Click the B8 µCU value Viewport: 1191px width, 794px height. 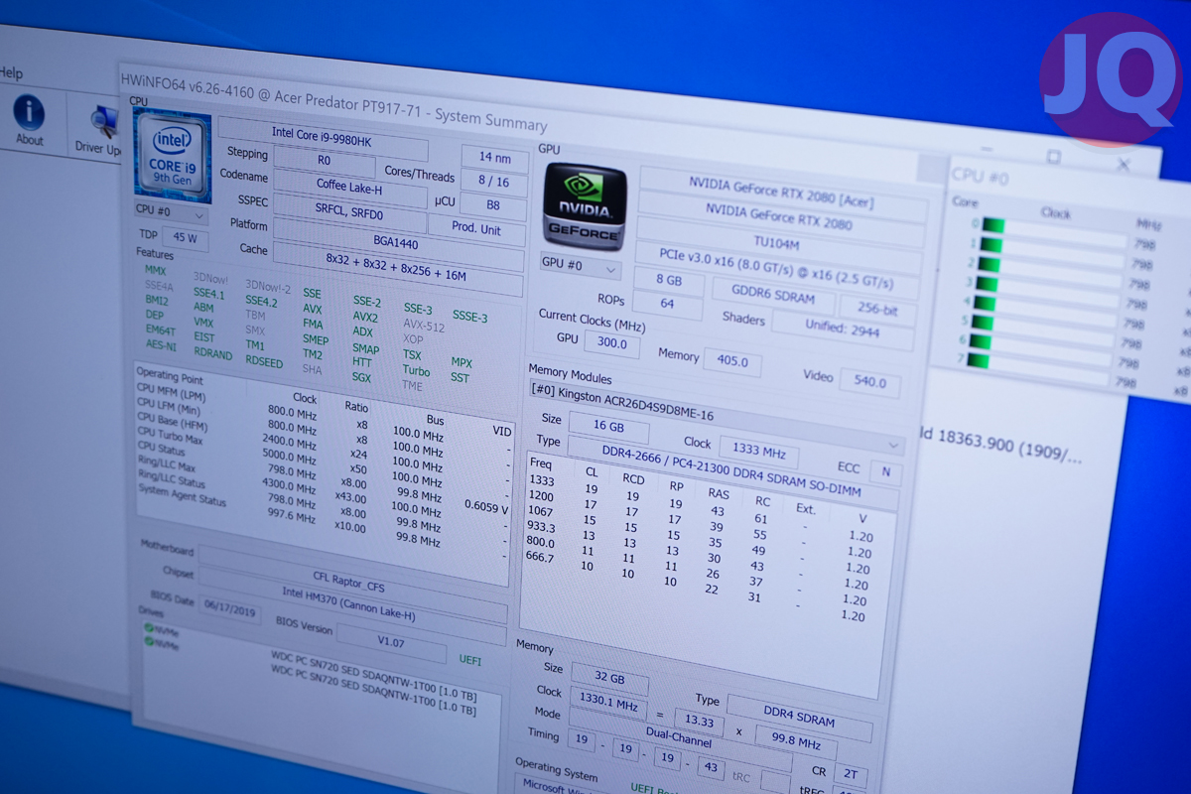tap(493, 207)
